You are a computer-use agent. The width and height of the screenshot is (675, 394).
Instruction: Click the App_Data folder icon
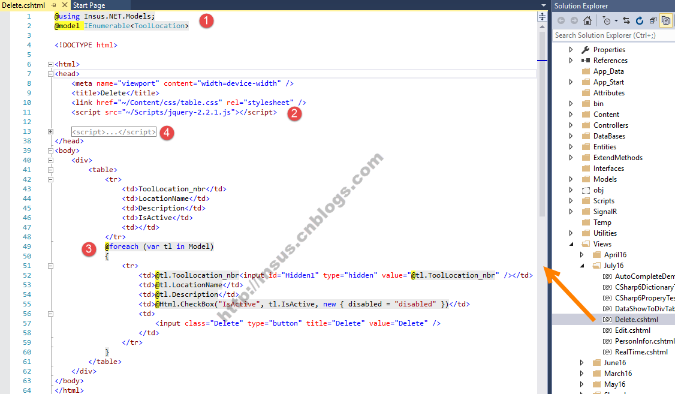[x=586, y=71]
